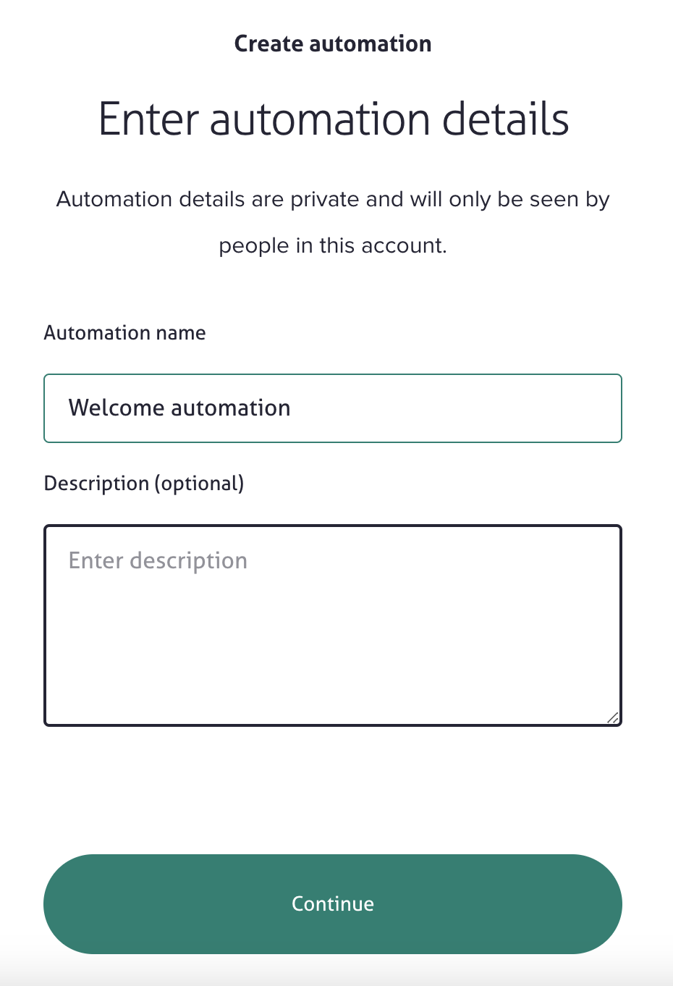
Task: Click the word "Welcome" in the name field
Action: point(117,408)
